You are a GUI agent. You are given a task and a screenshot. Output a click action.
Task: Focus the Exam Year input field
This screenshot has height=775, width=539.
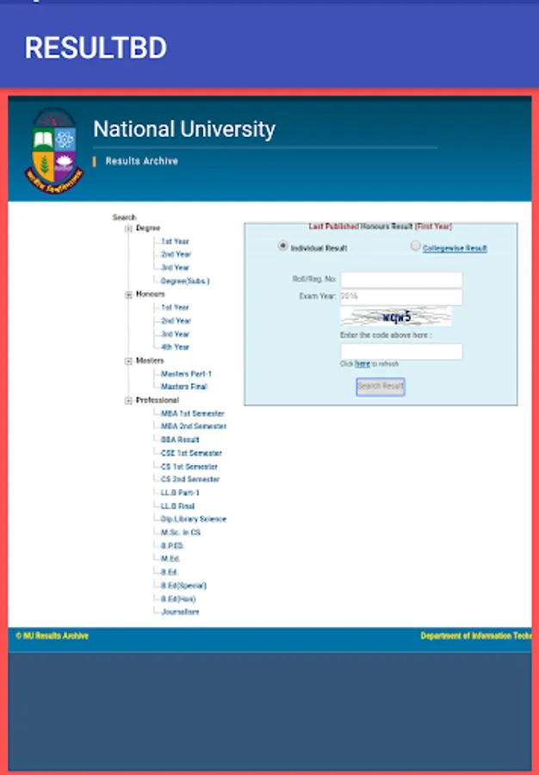[401, 297]
